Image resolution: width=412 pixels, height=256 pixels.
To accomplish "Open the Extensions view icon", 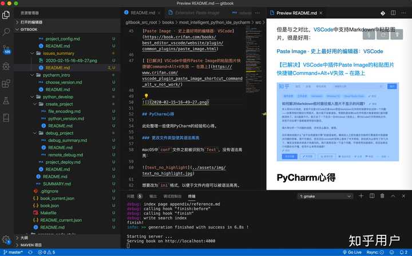I will pyautogui.click(x=6, y=83).
